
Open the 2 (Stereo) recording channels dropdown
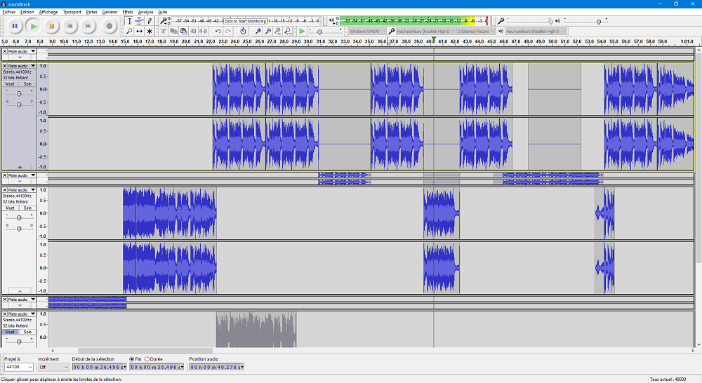pyautogui.click(x=476, y=32)
